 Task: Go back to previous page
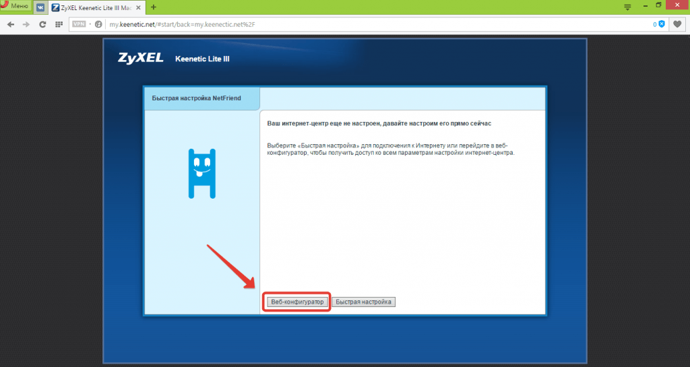(x=11, y=25)
